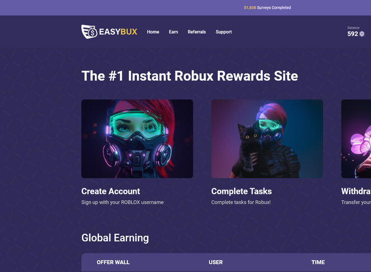Open the Home menu item
The height and width of the screenshot is (272, 371).
point(153,31)
